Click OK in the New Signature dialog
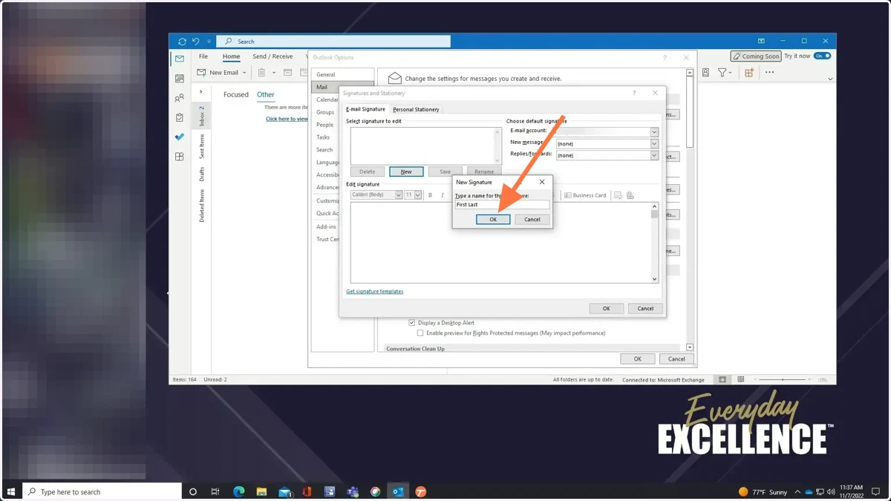The image size is (891, 501). point(493,220)
